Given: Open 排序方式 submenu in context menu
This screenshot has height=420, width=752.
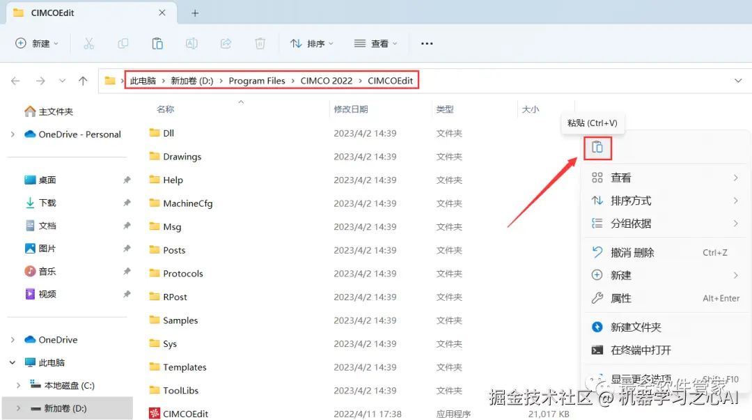Looking at the screenshot, I should click(x=665, y=201).
